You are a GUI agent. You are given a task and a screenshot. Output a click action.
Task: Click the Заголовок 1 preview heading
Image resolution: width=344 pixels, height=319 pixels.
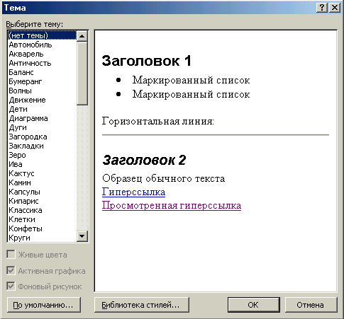click(146, 61)
